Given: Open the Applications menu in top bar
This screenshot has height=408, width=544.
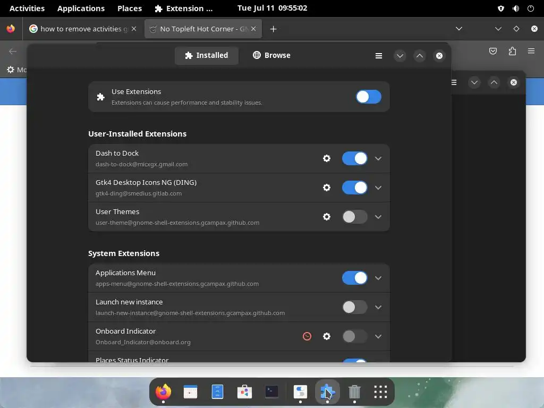Looking at the screenshot, I should point(81,8).
